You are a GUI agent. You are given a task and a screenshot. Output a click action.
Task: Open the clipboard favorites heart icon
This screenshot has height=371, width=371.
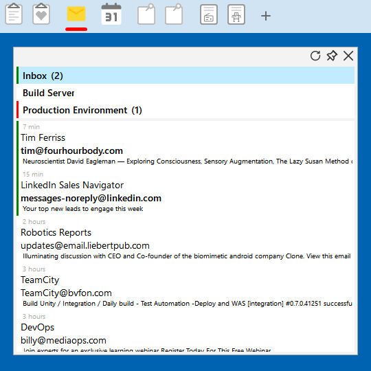[x=41, y=14]
